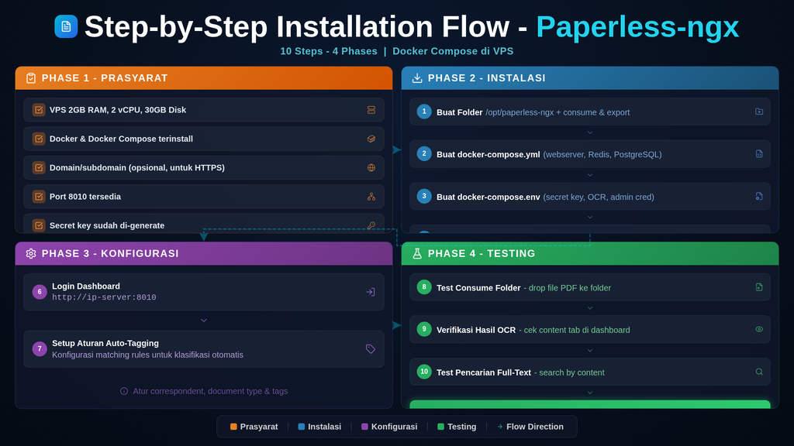Click the Flow Direction arrow icon in legend
This screenshot has height=446, width=794.
[x=500, y=427]
